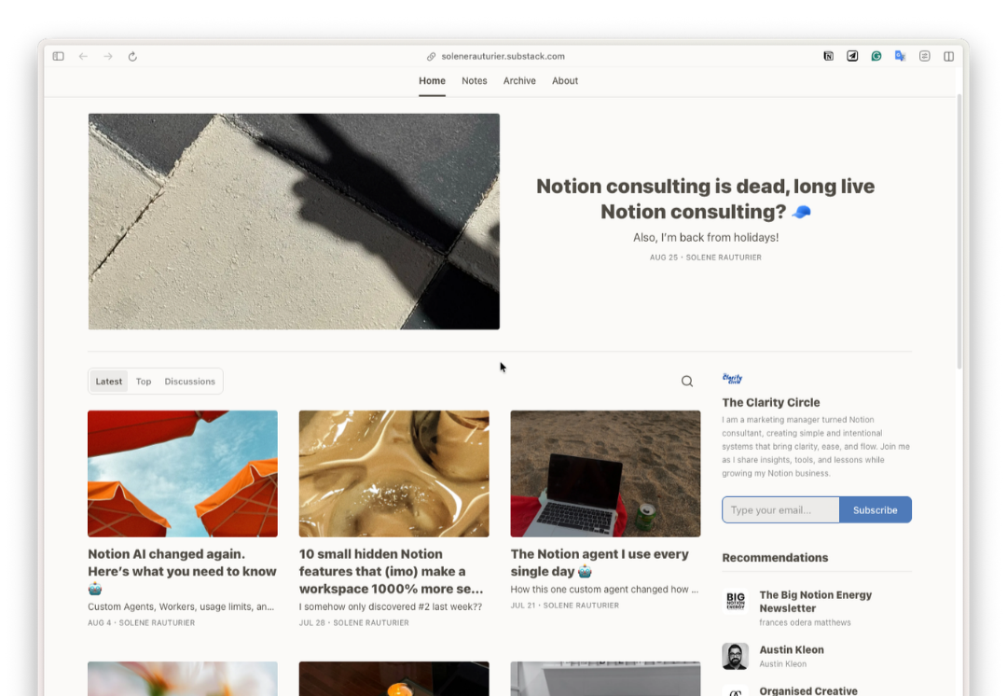Open the Notion web clipper extension

[x=829, y=57]
